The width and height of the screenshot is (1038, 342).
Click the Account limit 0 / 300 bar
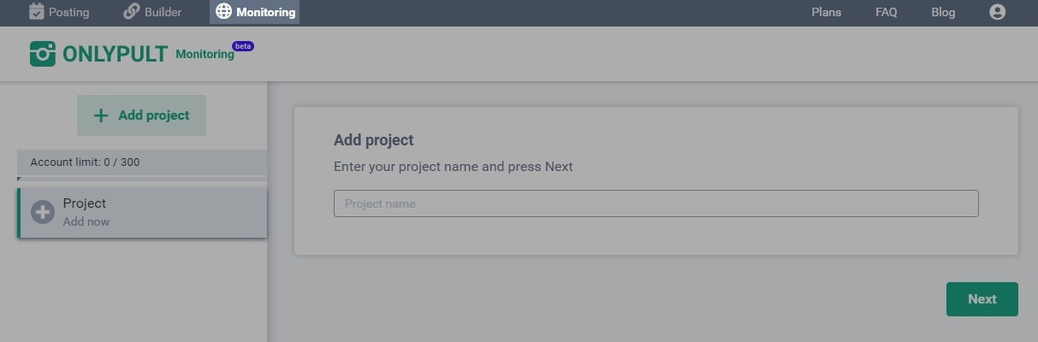(142, 162)
